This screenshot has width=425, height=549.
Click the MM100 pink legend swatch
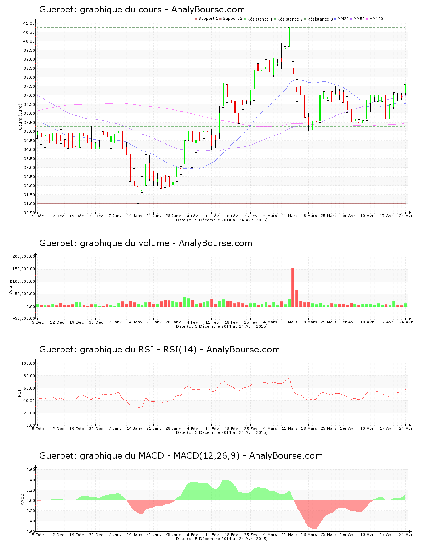pyautogui.click(x=367, y=19)
